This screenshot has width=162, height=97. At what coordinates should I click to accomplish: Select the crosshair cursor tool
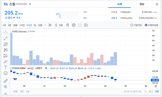tap(6, 33)
